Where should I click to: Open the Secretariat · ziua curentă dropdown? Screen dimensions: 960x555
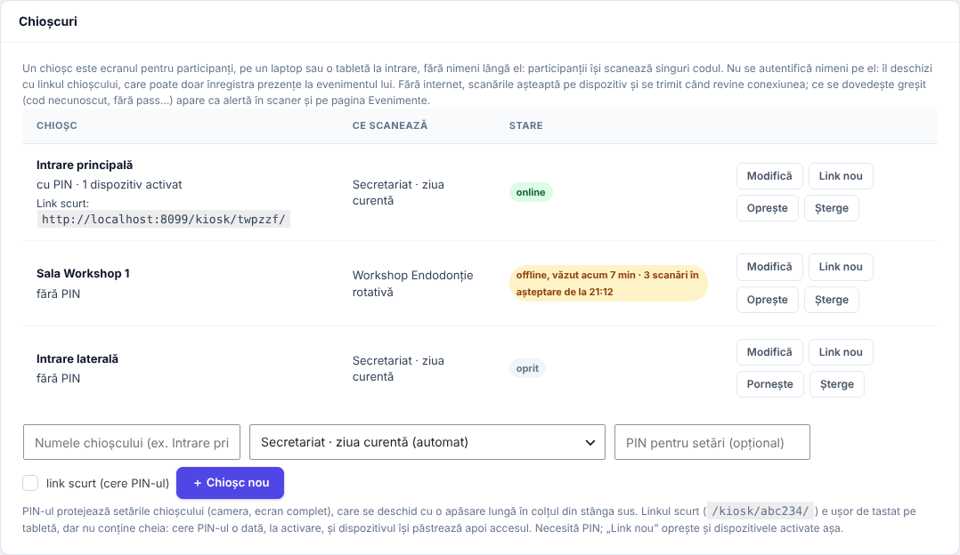tap(427, 442)
